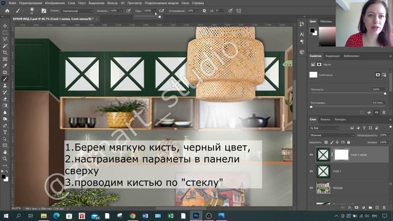Switch to the 'Образцы' tab
Screen dimensions: 393x221
(326, 21)
